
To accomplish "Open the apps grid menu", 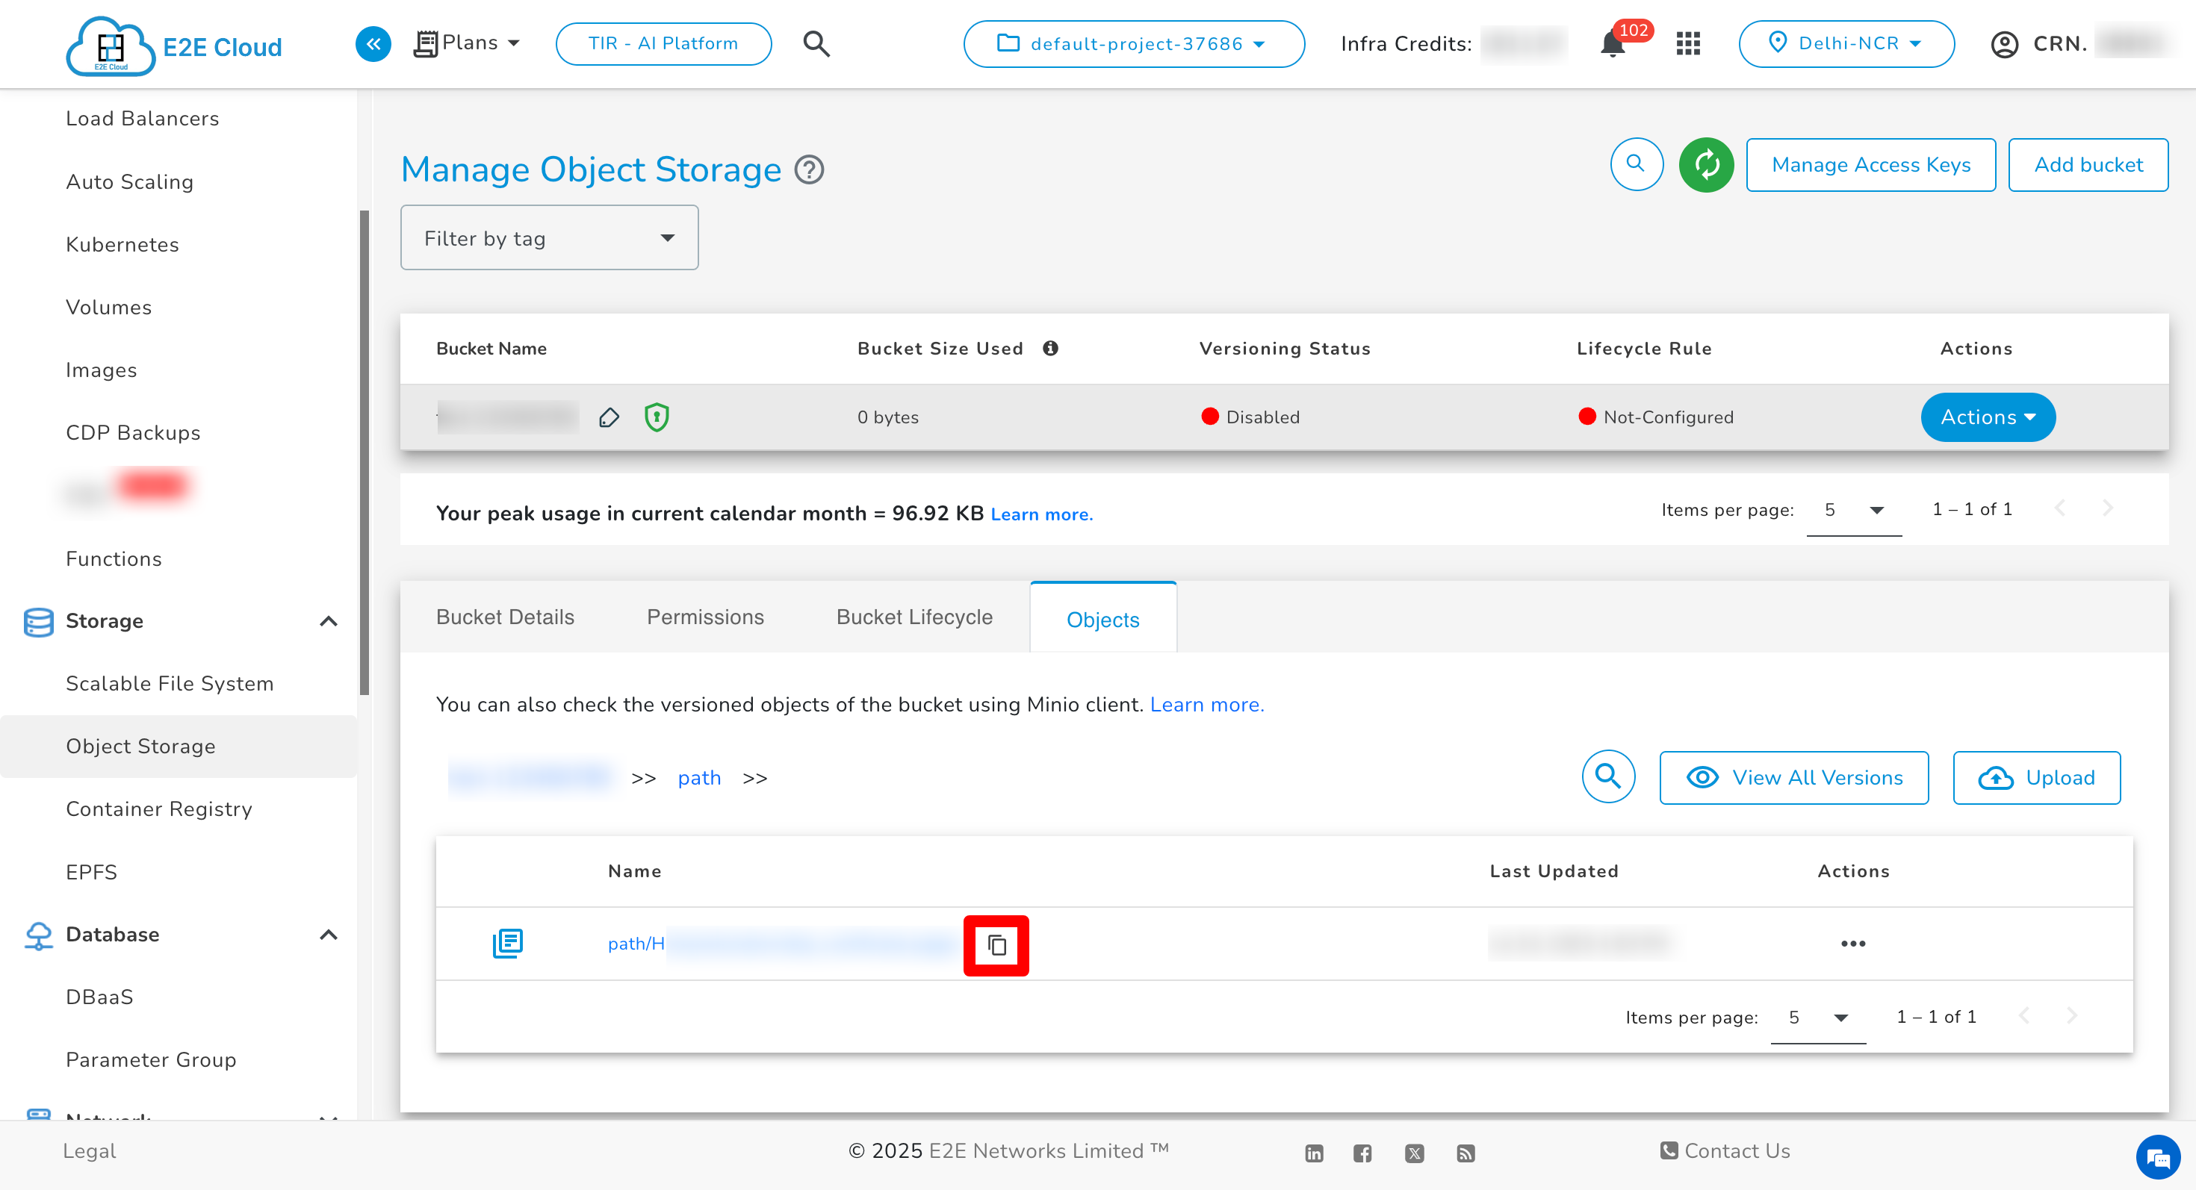I will point(1687,43).
